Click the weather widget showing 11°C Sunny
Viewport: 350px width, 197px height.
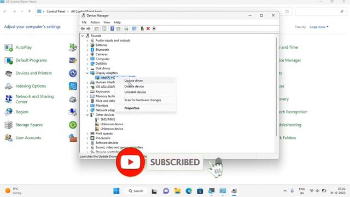point(13,191)
